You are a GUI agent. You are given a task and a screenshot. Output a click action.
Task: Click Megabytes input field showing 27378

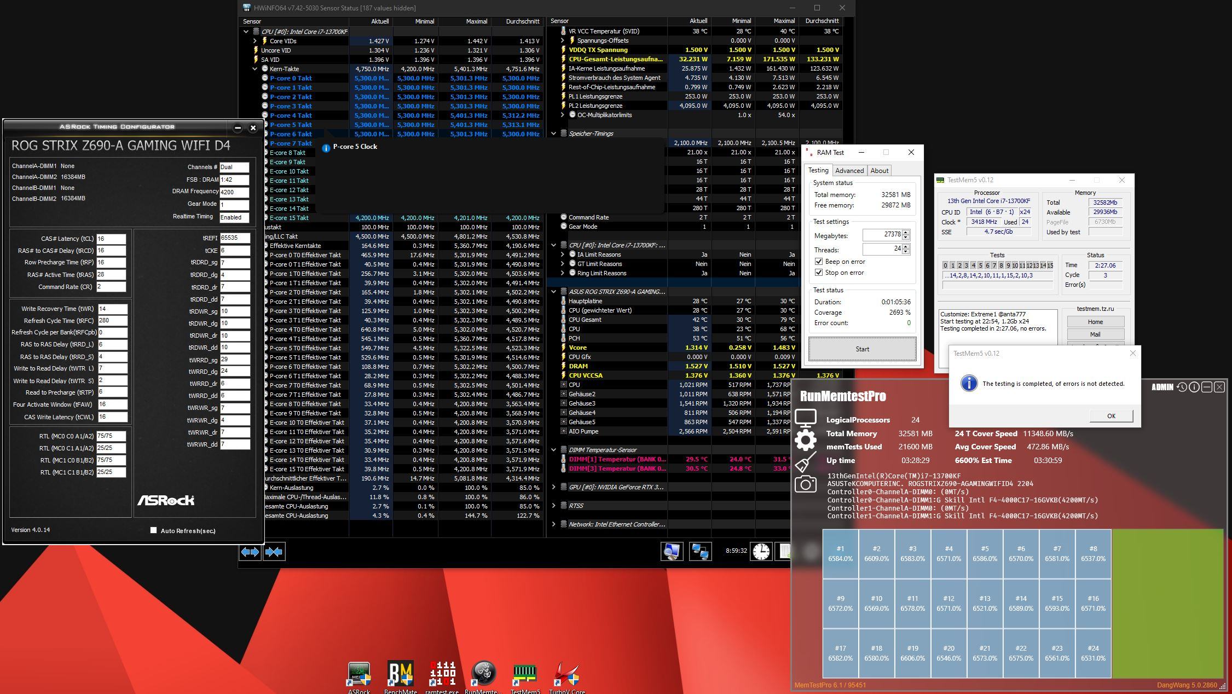click(882, 234)
